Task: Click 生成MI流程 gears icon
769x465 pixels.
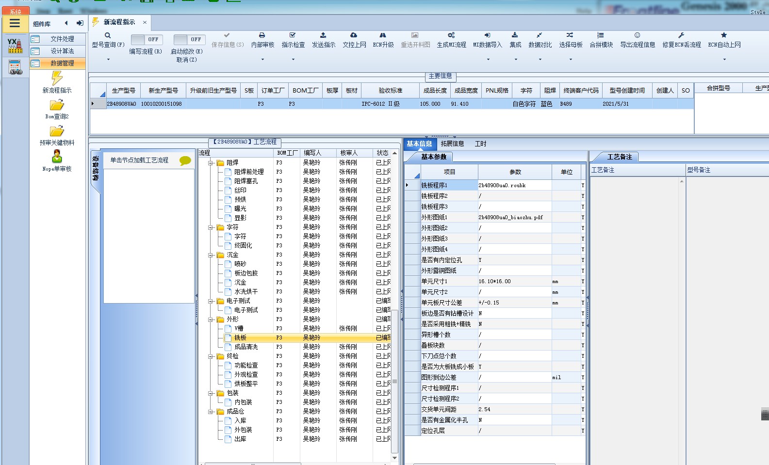Action: pos(451,35)
